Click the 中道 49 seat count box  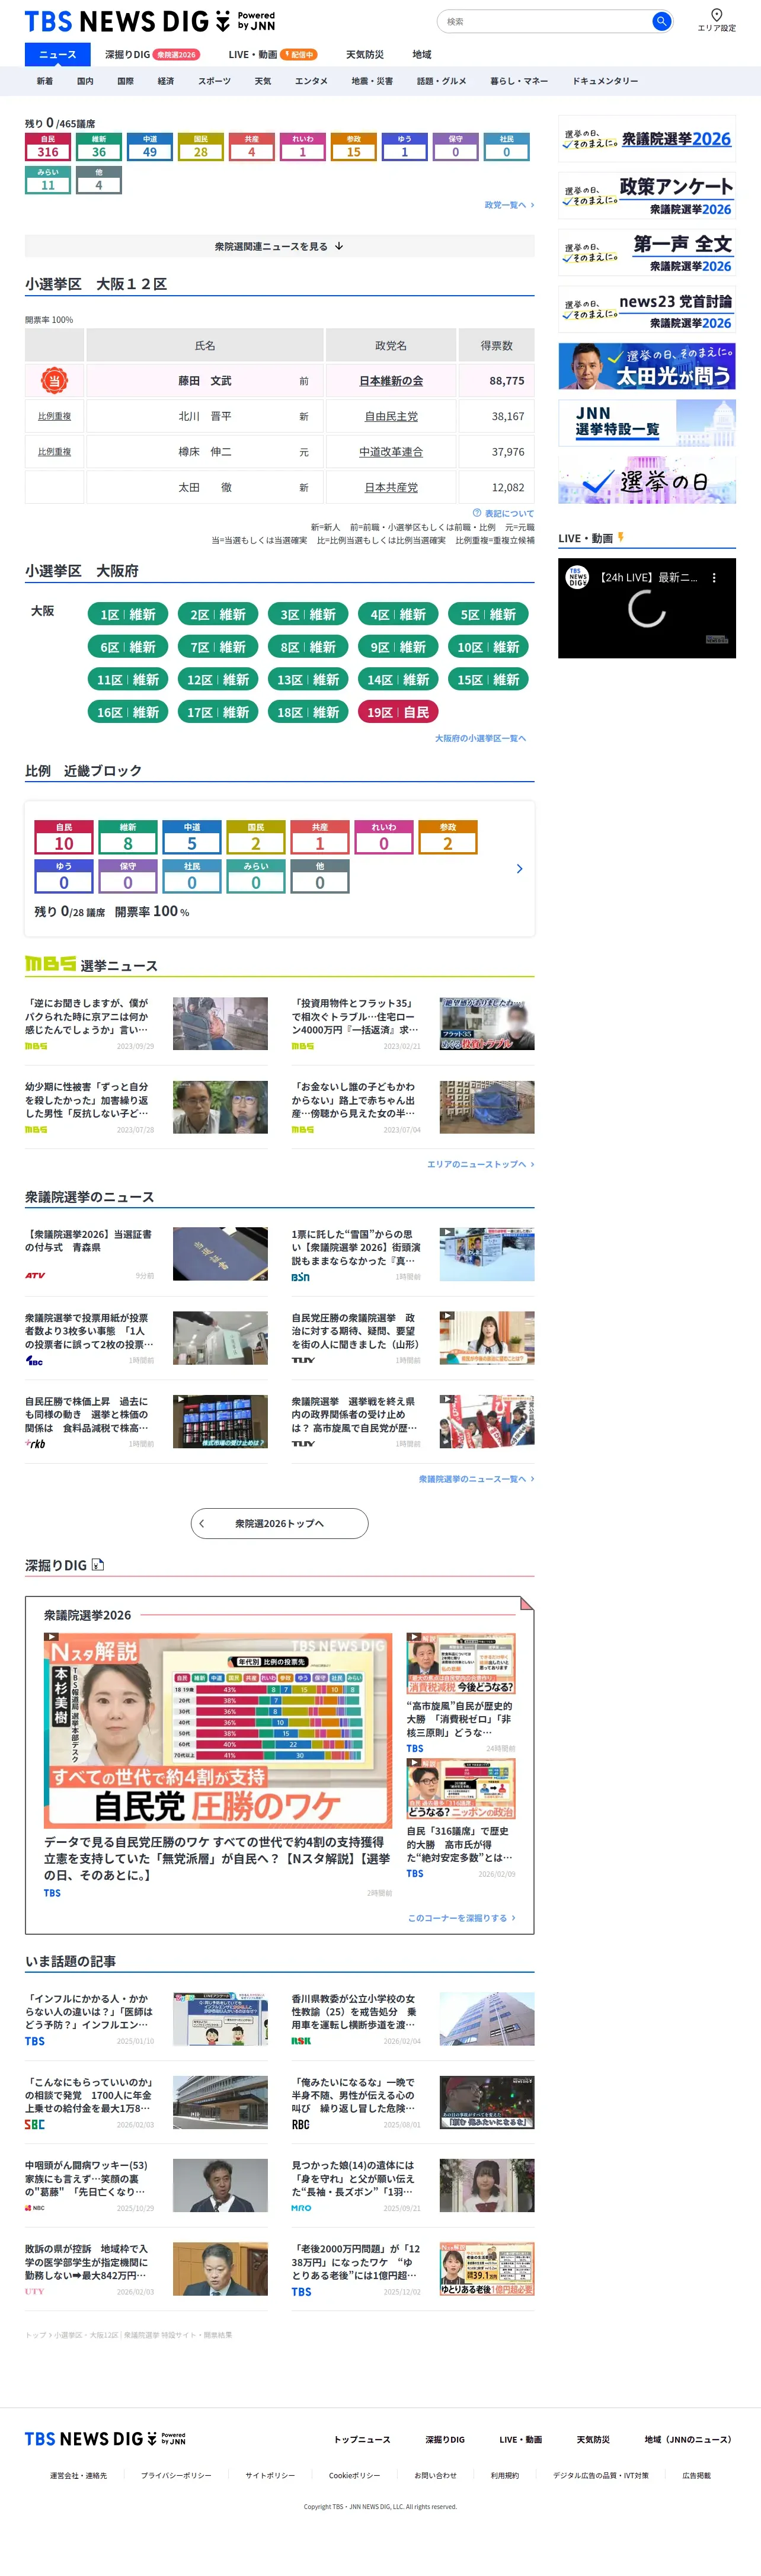[x=150, y=147]
